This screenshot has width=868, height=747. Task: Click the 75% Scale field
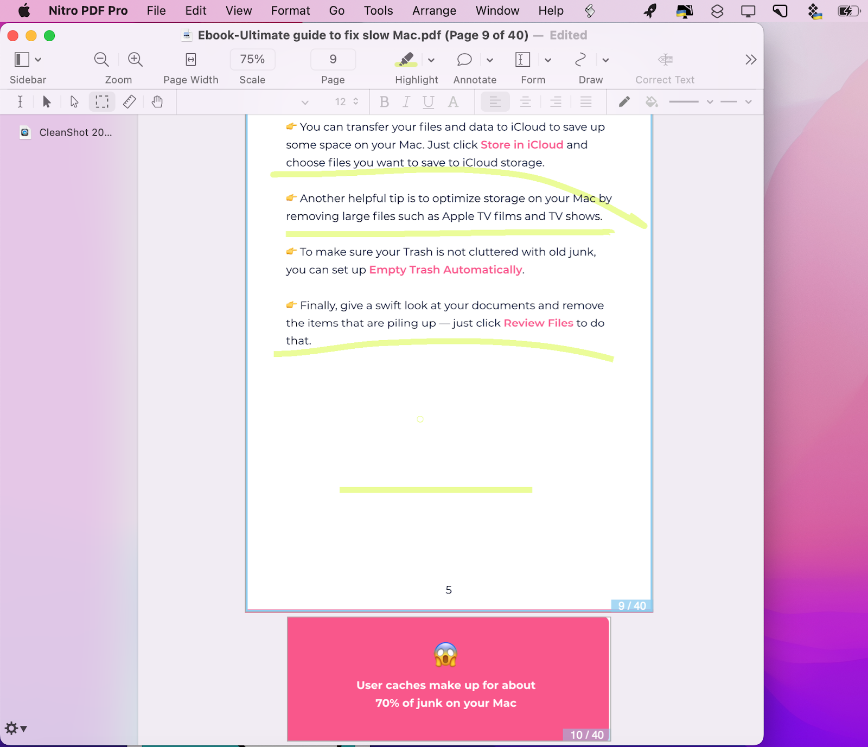click(x=252, y=59)
